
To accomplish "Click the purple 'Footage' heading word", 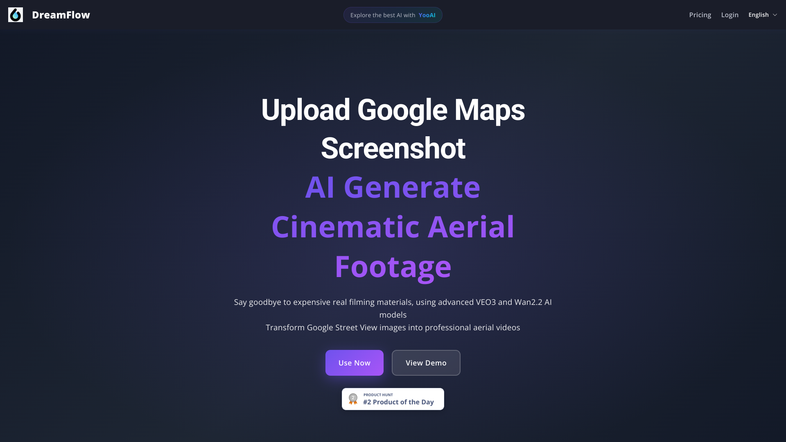I will coord(393,266).
